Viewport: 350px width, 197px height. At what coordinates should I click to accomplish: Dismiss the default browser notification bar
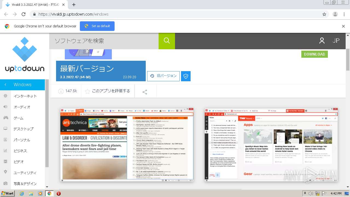343,26
